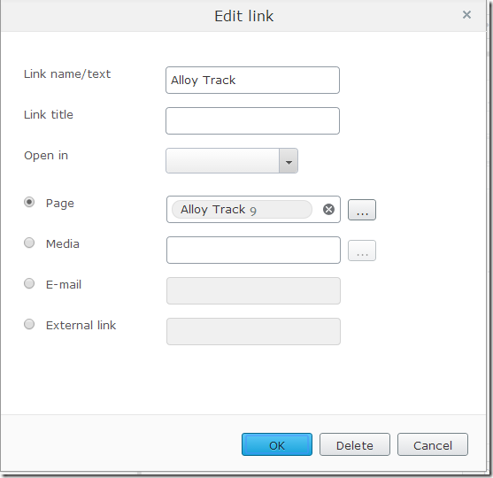Select the Alloy Track 9 page chip

coord(242,210)
